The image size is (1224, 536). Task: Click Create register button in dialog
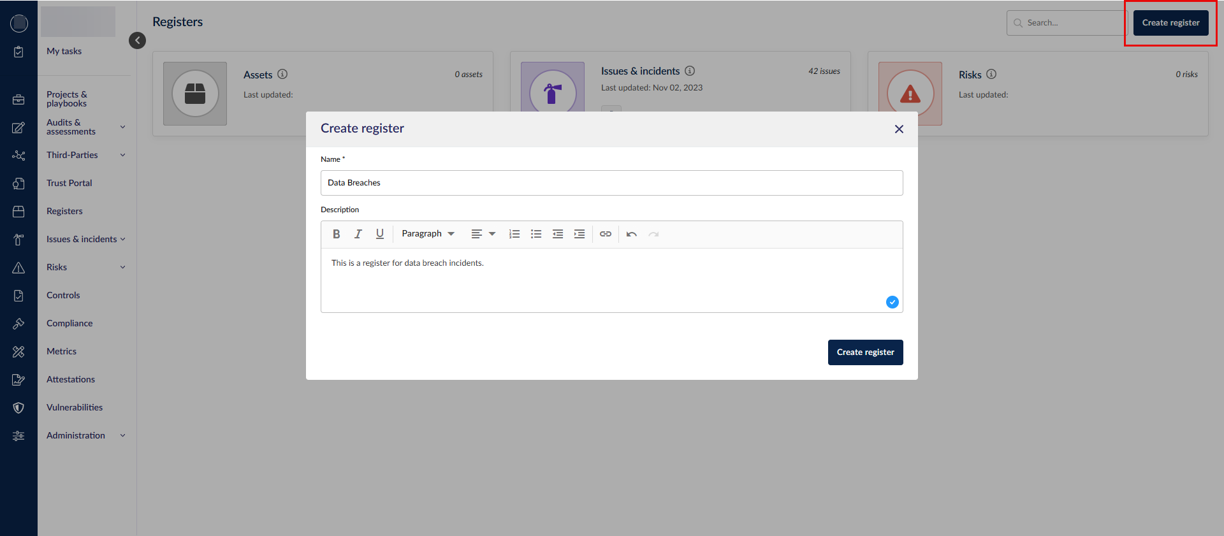tap(865, 352)
